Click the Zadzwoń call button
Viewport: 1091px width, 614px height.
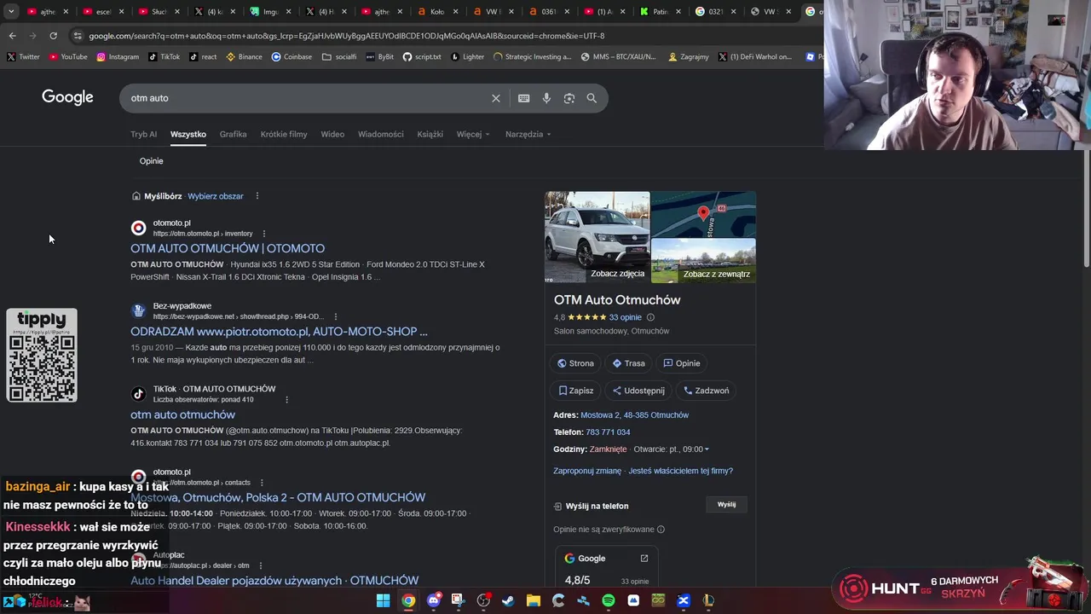tap(707, 391)
